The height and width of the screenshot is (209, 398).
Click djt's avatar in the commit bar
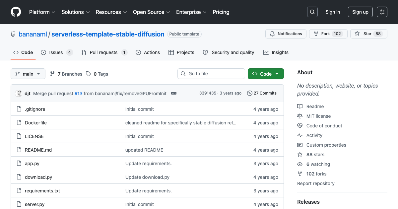[x=19, y=94]
